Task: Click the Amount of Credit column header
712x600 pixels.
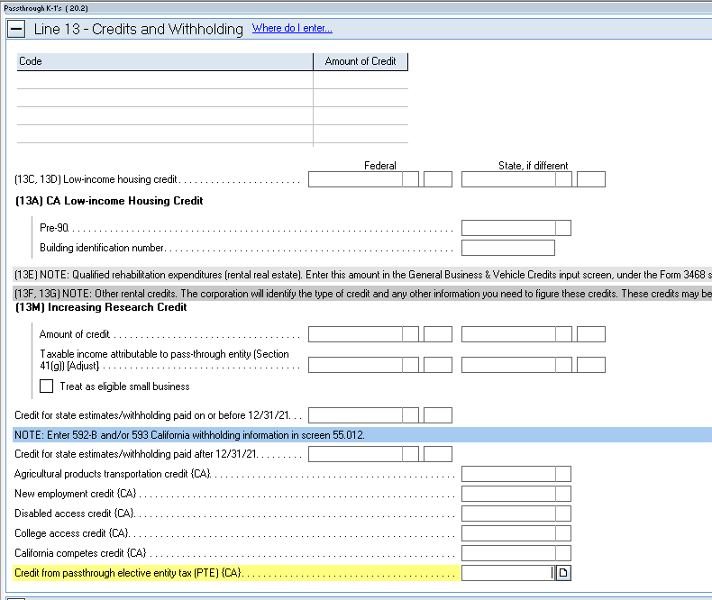Action: point(361,61)
